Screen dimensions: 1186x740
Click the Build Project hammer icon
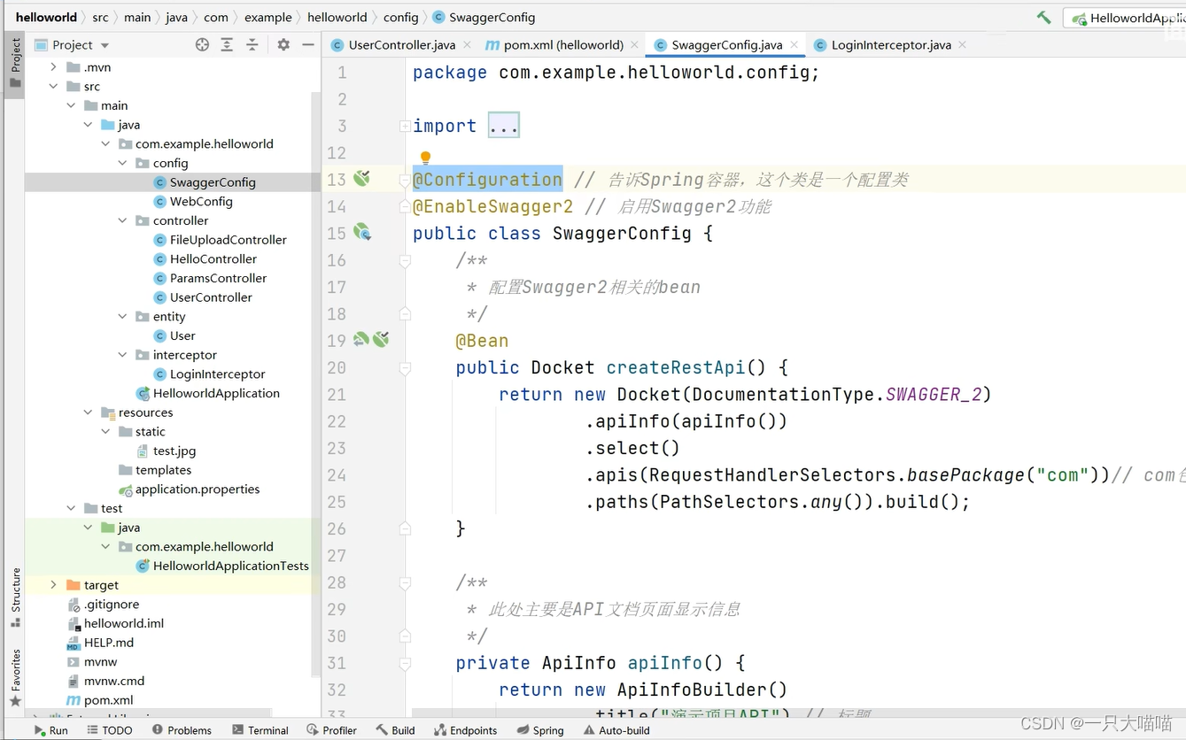tap(1044, 17)
